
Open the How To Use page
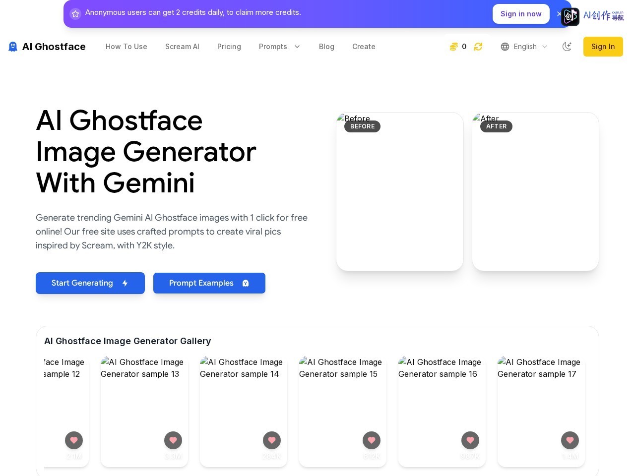(127, 47)
